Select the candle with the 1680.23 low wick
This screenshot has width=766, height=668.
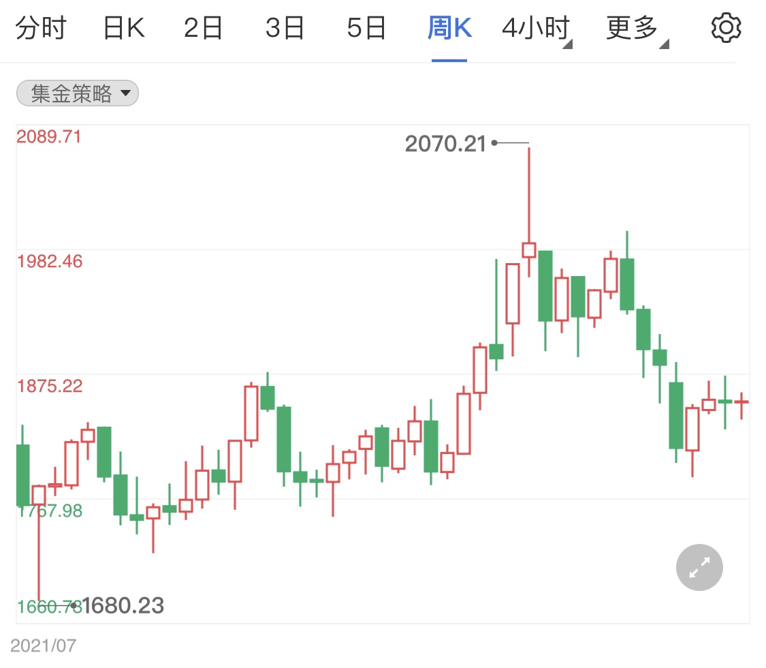39,543
